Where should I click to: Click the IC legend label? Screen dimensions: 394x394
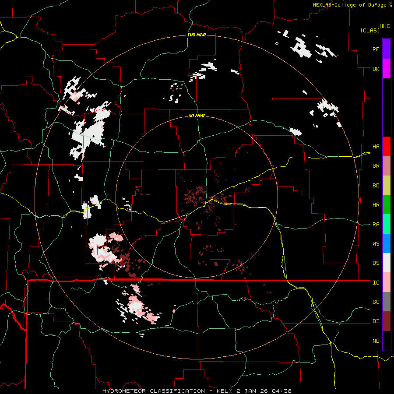pos(376,283)
